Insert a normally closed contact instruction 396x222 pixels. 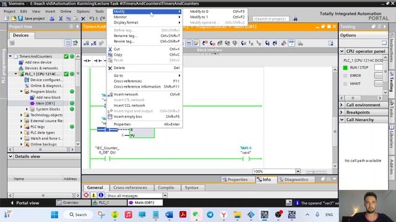(x=98, y=60)
